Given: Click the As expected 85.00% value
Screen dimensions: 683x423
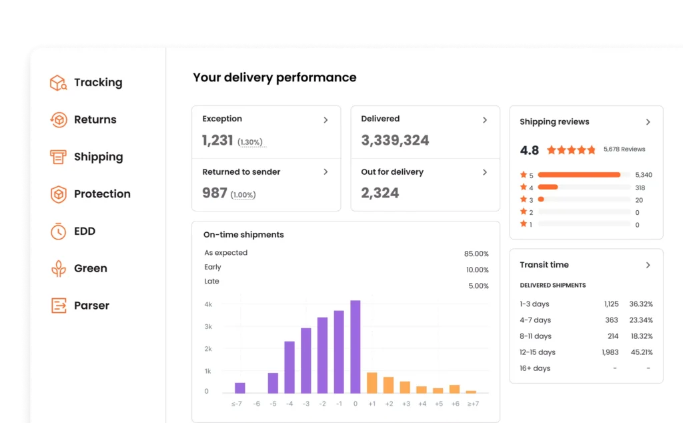Looking at the screenshot, I should click(x=476, y=254).
